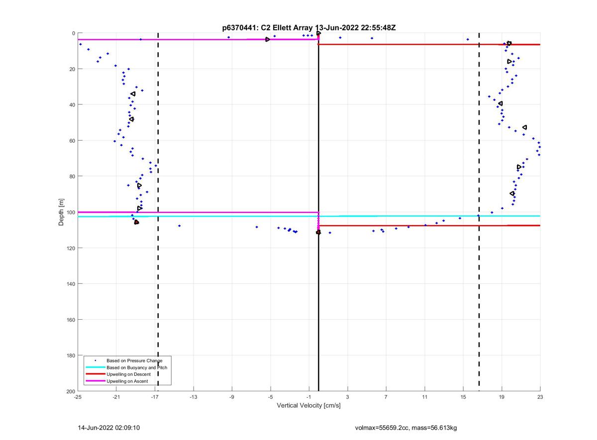Click the y-axis tick label 160

[71, 320]
